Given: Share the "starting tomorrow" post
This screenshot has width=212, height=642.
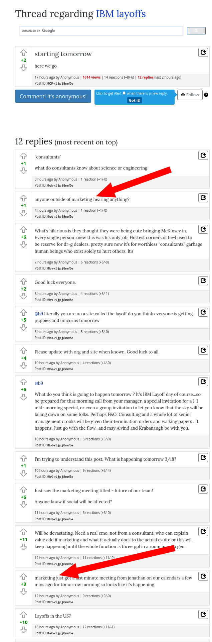Looking at the screenshot, I should (203, 52).
